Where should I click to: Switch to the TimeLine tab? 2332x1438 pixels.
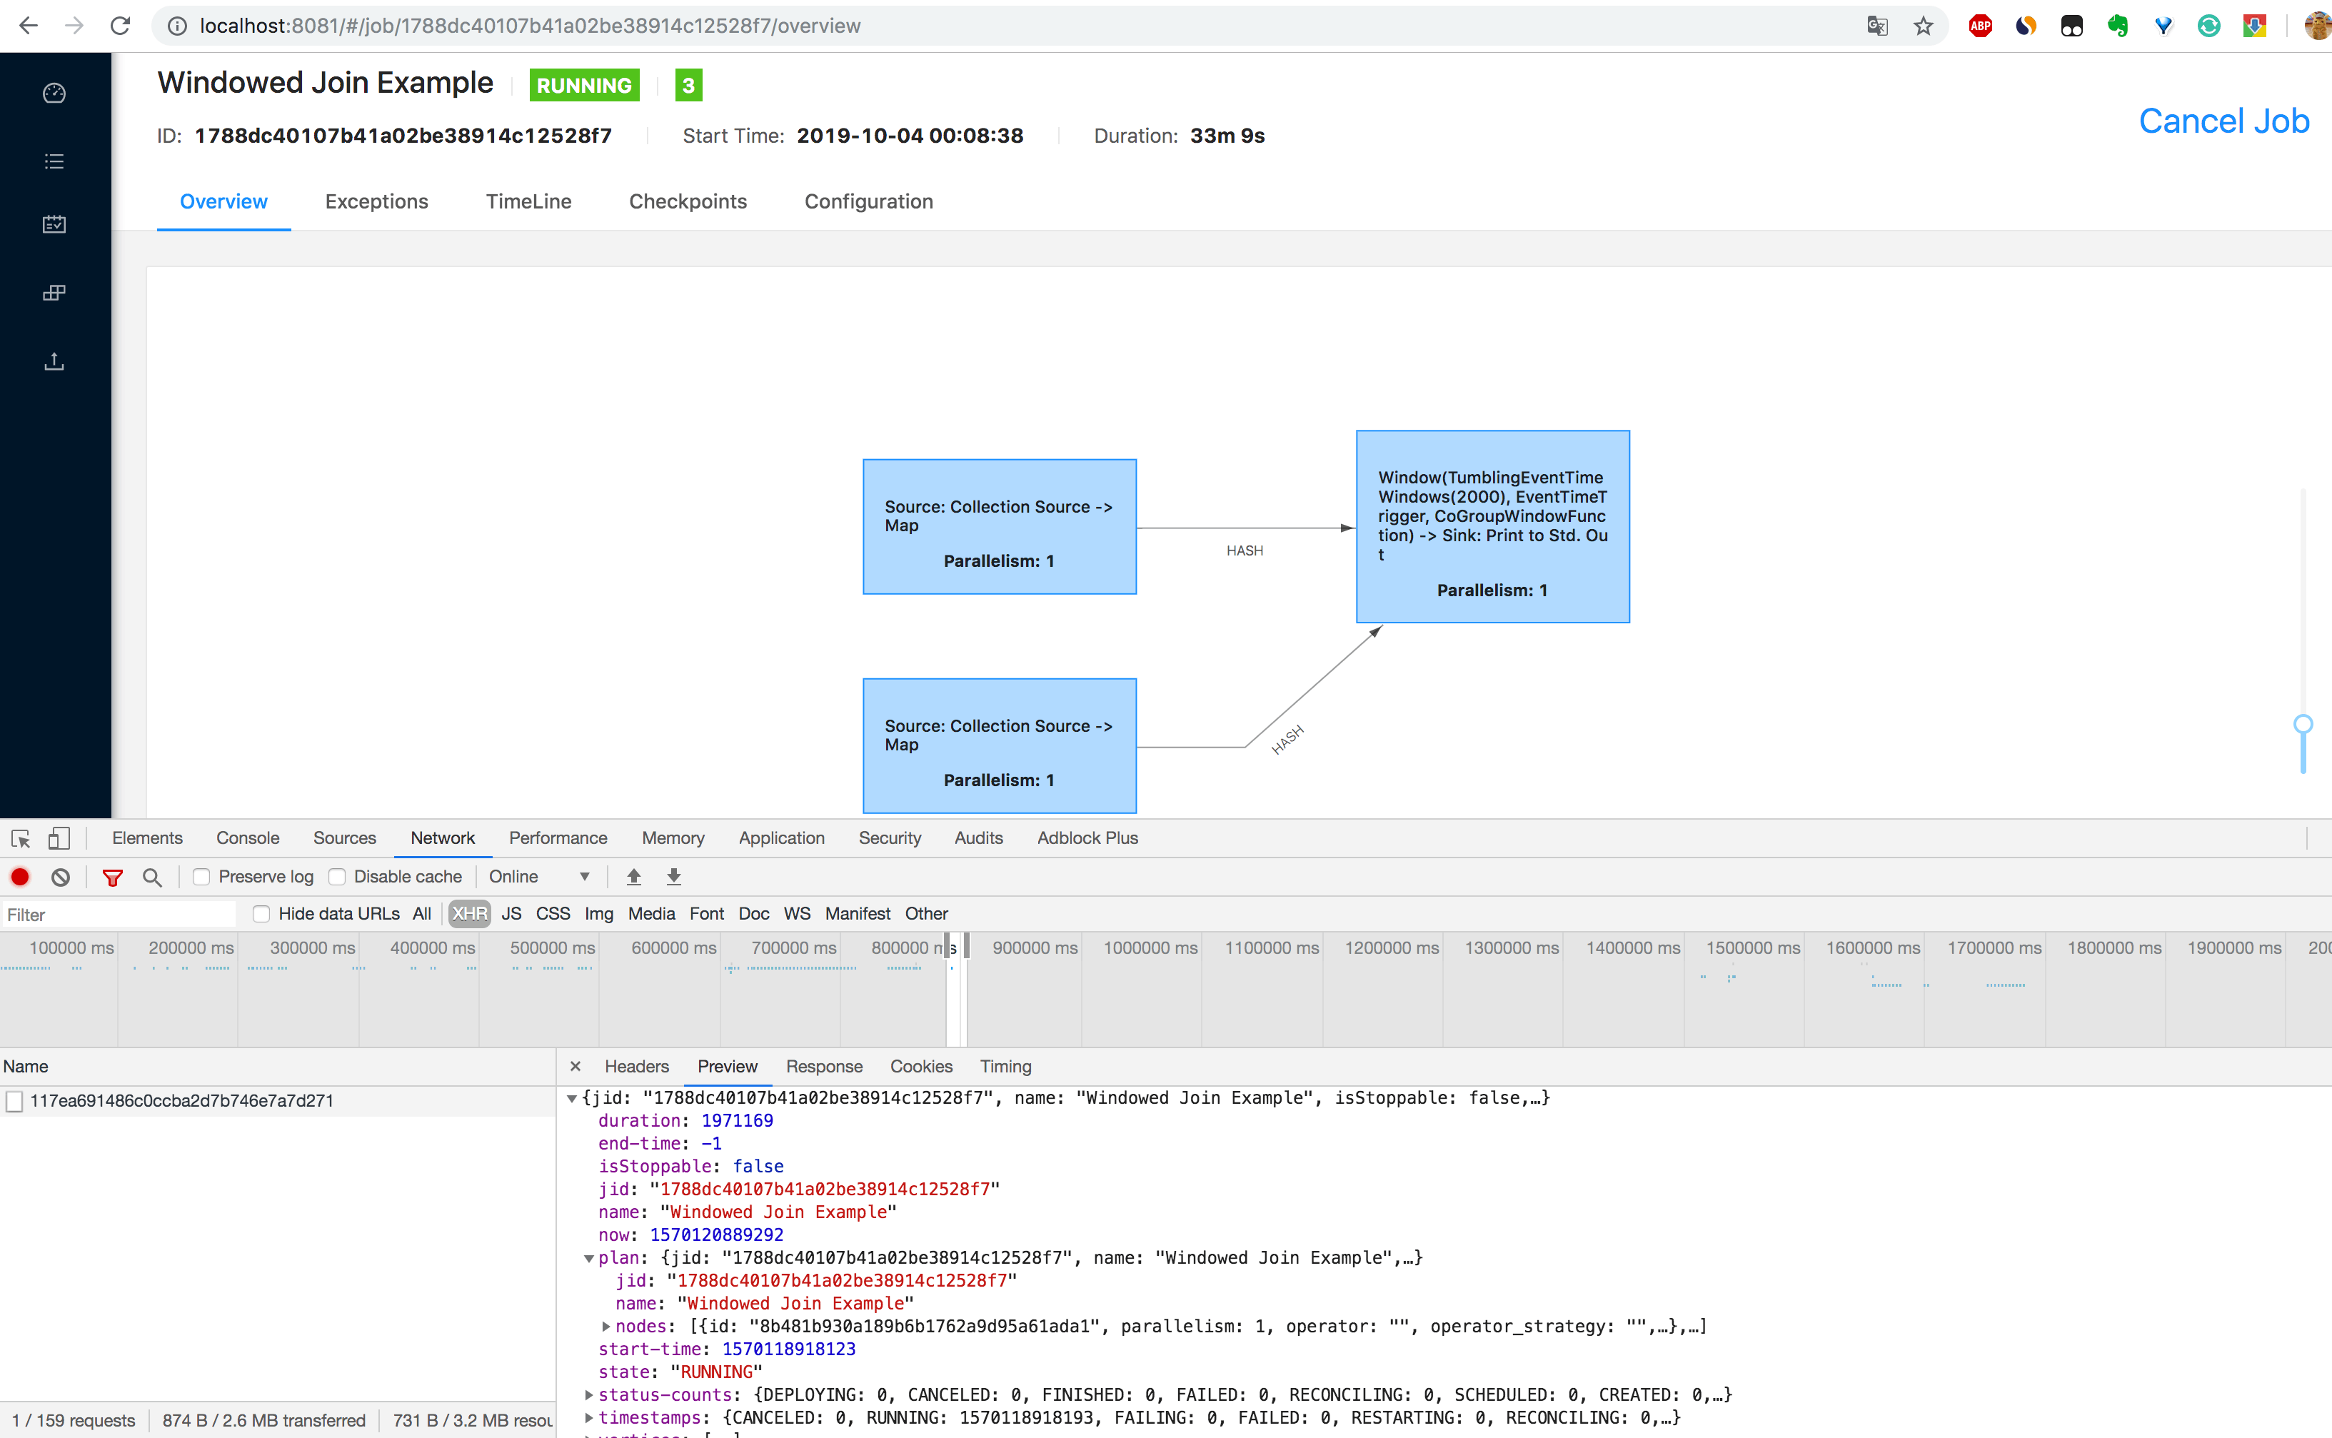click(528, 201)
